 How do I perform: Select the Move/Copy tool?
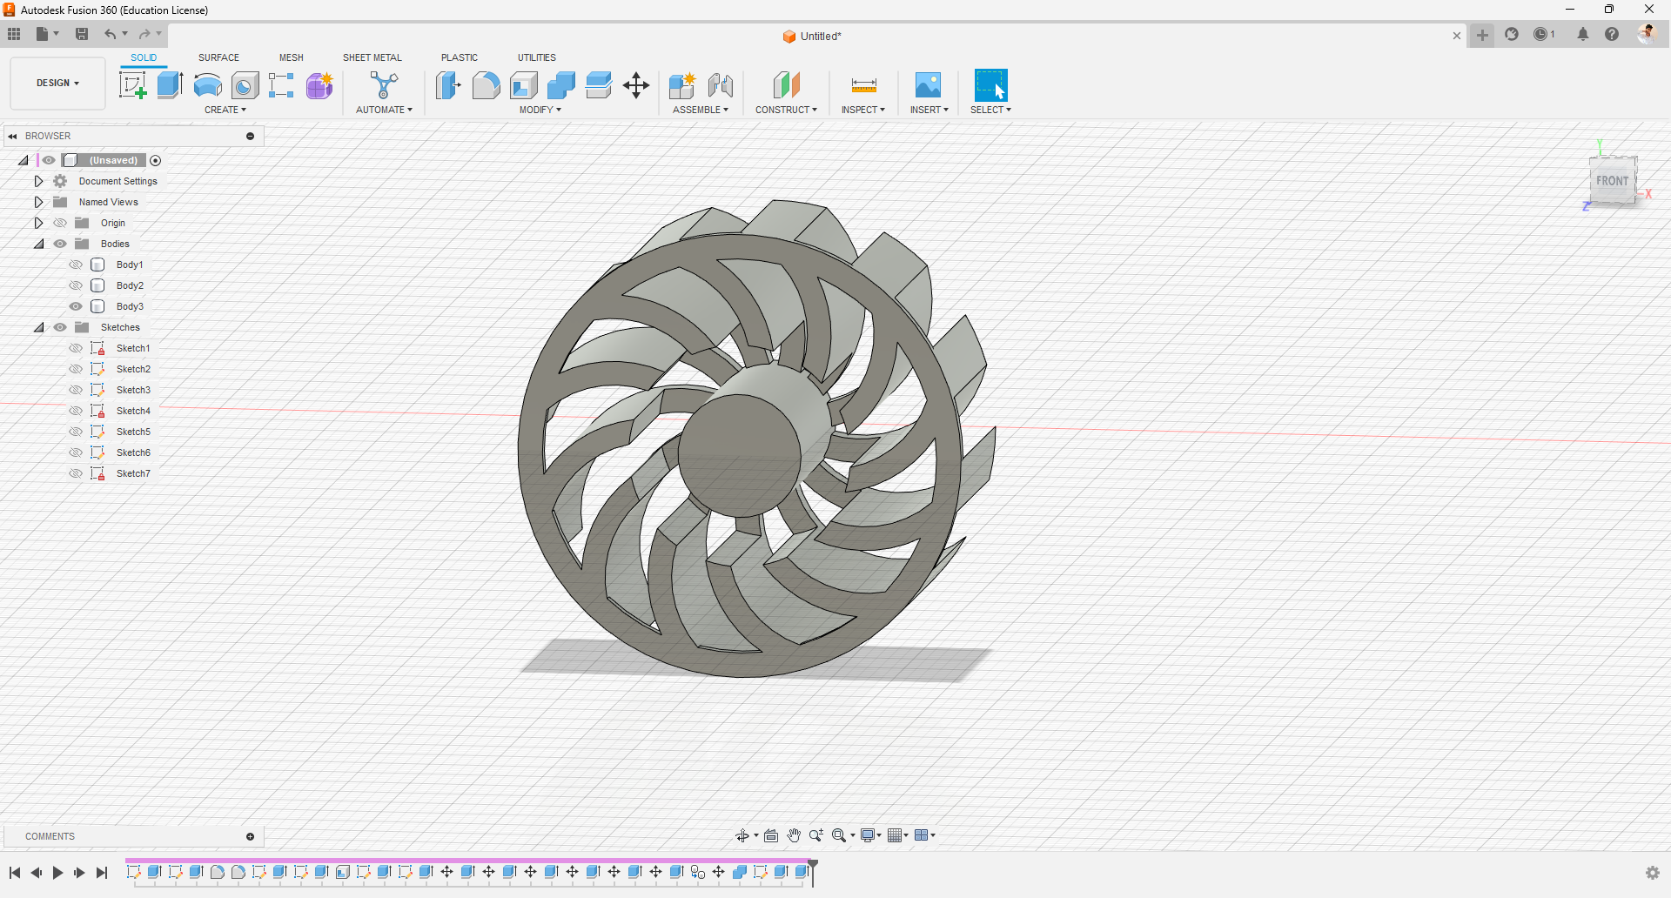point(636,85)
